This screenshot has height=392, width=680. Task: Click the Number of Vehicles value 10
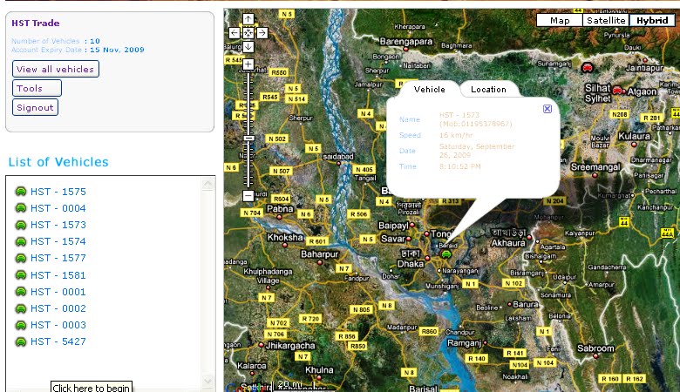[95, 41]
